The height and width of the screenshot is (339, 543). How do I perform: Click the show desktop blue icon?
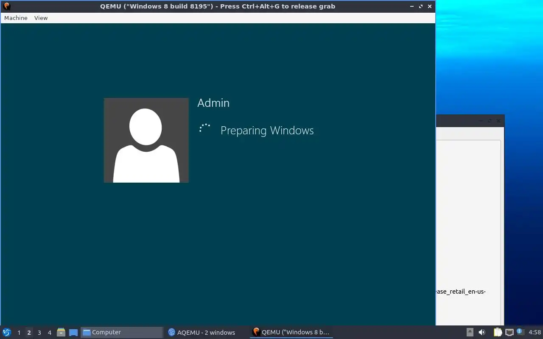[73, 333]
